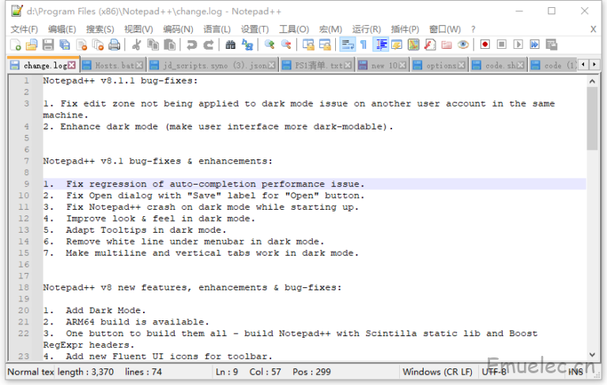
Task: Open the 视图(V) menu
Action: point(138,29)
